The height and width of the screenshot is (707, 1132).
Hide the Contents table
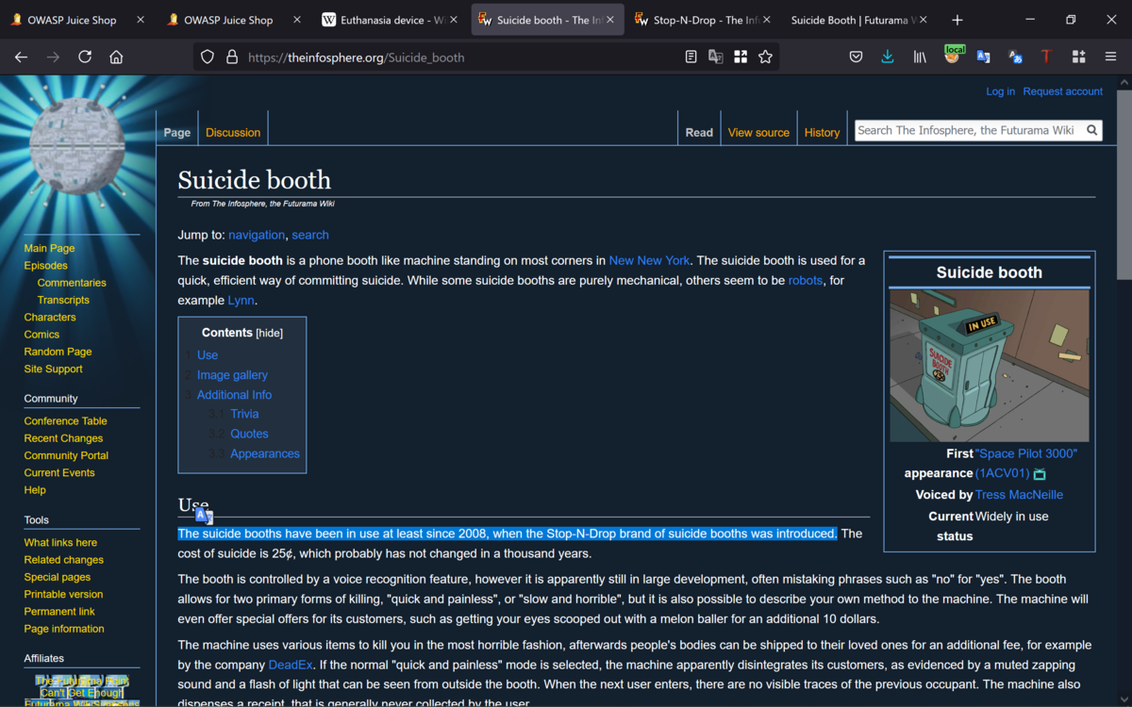coord(269,334)
